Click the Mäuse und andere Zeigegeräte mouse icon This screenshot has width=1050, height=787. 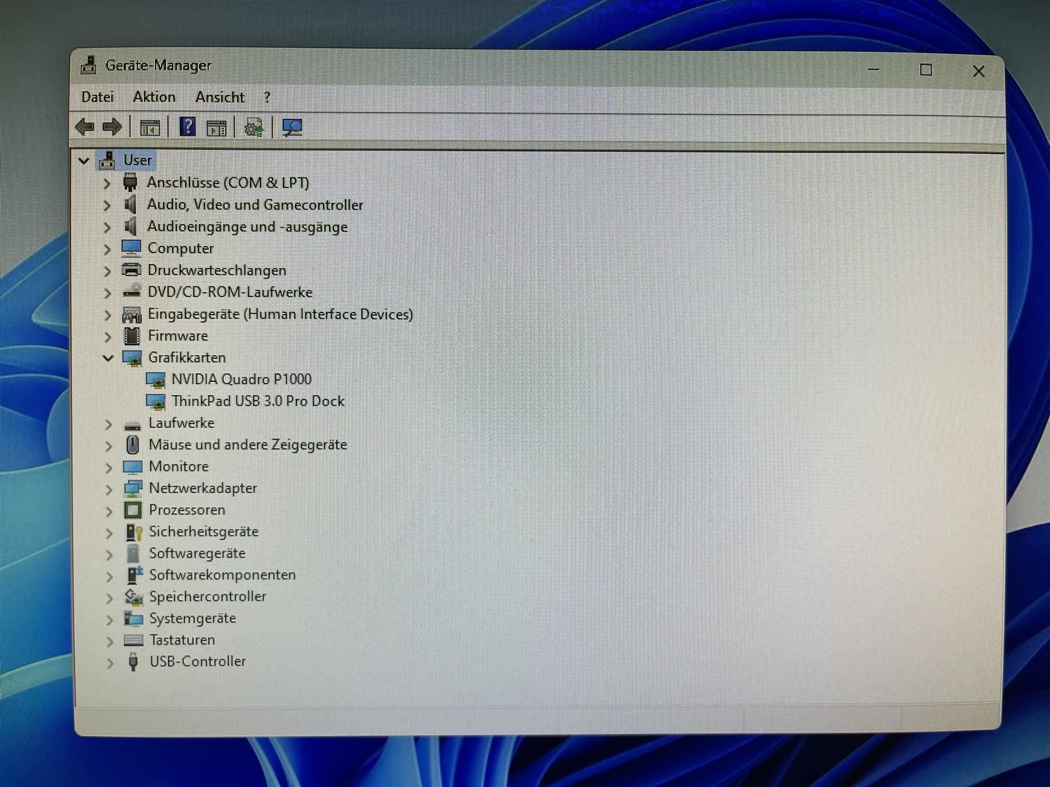133,445
